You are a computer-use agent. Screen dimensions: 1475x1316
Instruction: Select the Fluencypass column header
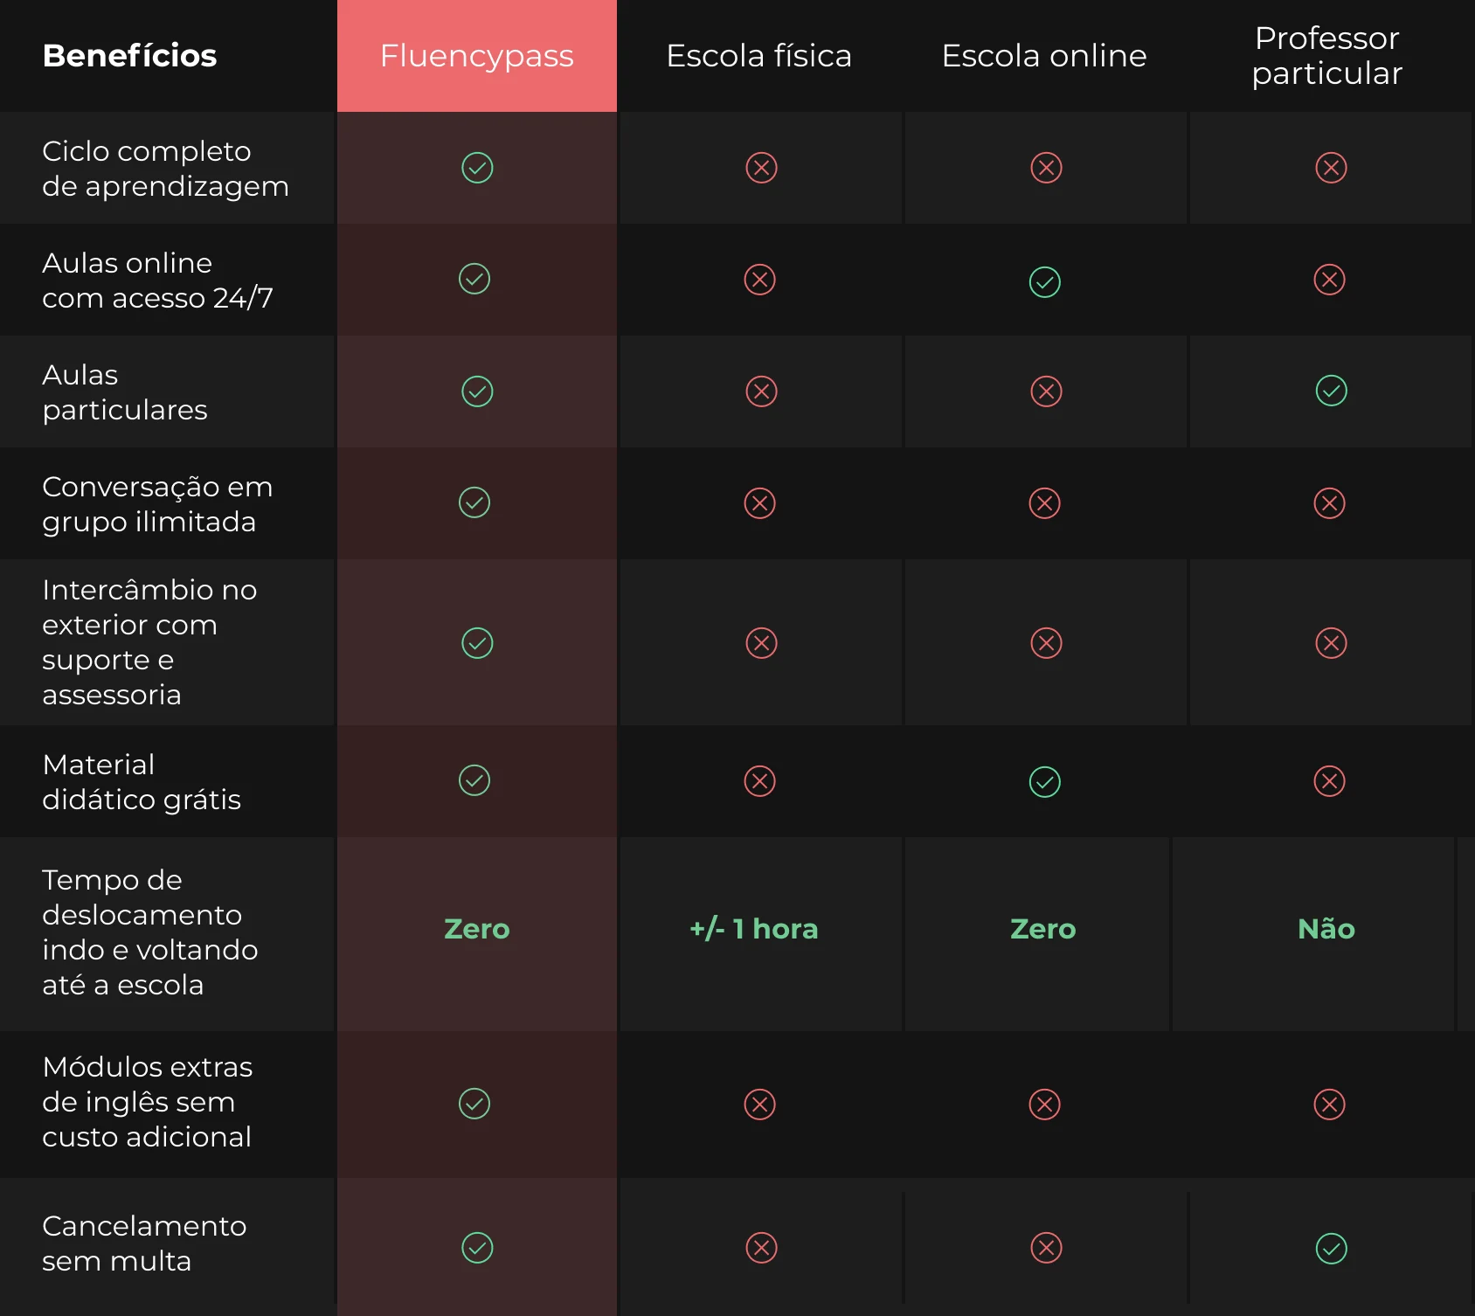(x=477, y=56)
